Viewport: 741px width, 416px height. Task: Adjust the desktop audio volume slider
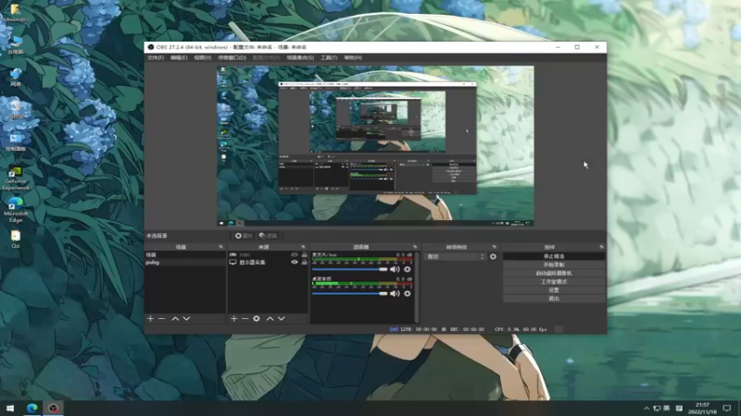coord(350,293)
